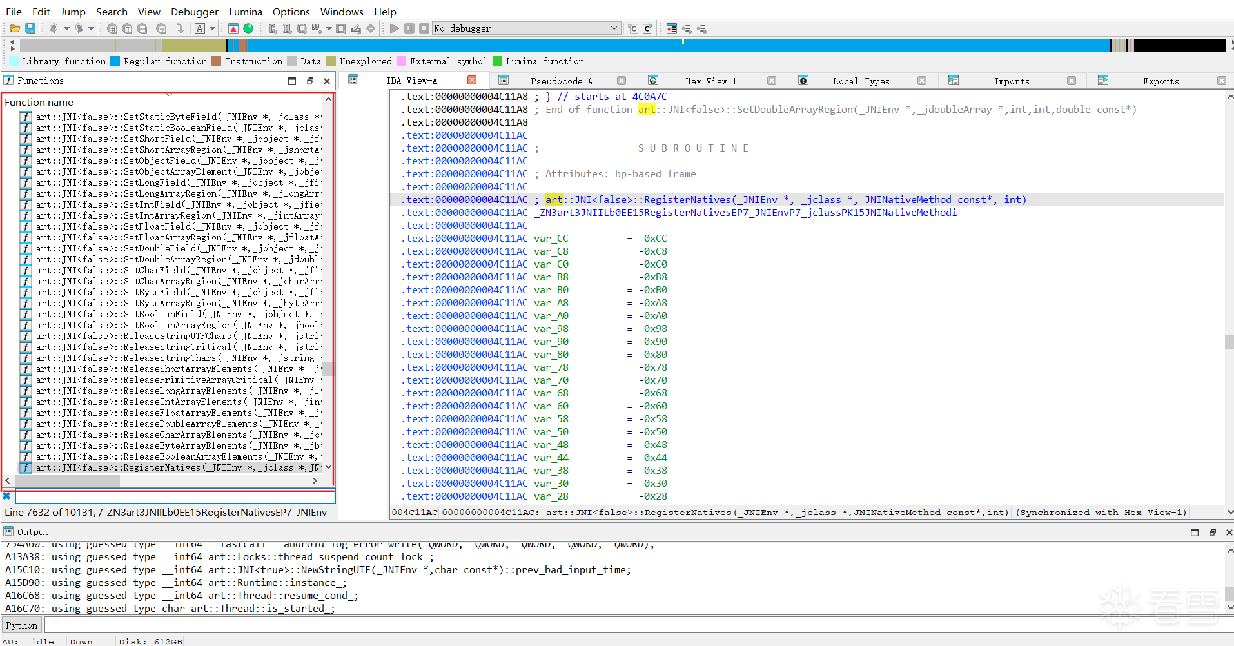Open the Debugger menu

[x=194, y=12]
